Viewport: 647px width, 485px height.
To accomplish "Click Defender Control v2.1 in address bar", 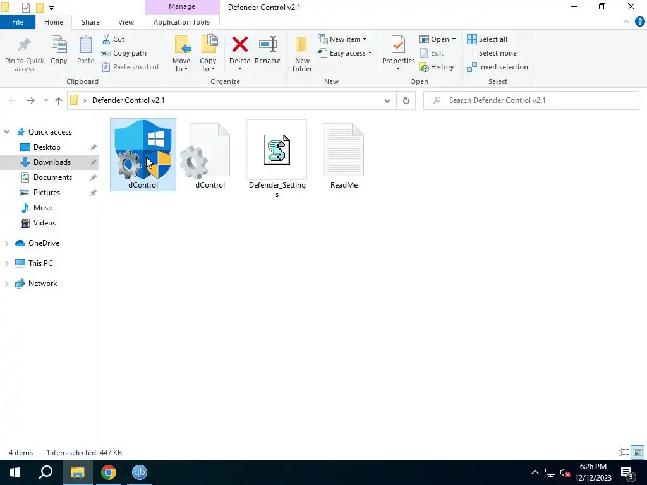I will click(x=128, y=100).
